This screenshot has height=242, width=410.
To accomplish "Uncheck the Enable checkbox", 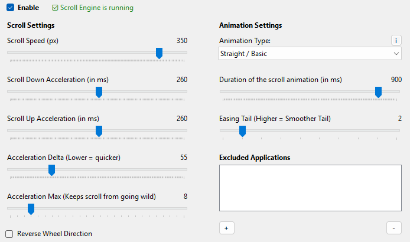I will [11, 8].
